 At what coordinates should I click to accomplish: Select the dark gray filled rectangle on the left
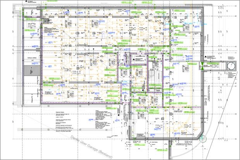(32, 71)
